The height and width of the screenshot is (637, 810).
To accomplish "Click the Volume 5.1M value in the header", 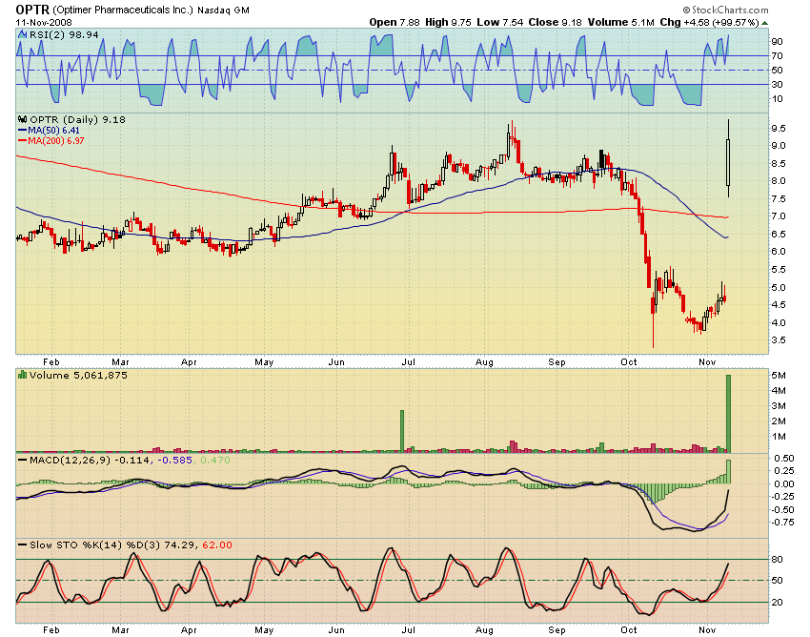I will [620, 23].
